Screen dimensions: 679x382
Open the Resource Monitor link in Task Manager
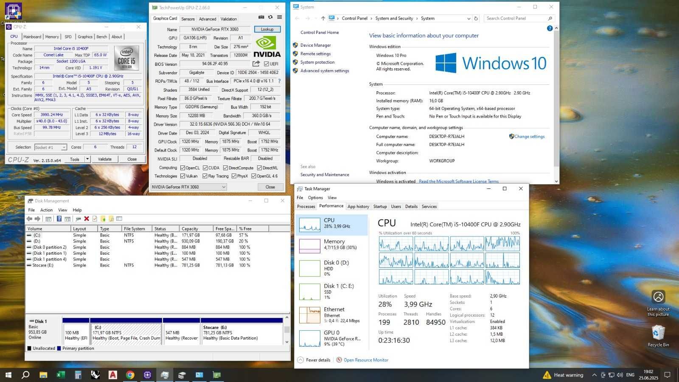click(366, 360)
